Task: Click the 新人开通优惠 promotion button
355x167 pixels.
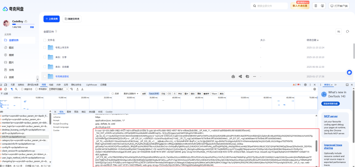Action: coord(300,6)
